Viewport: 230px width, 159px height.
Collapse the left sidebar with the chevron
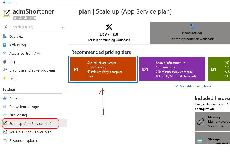click(x=63, y=27)
